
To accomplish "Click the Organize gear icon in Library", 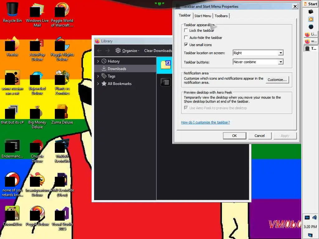I will click(118, 50).
